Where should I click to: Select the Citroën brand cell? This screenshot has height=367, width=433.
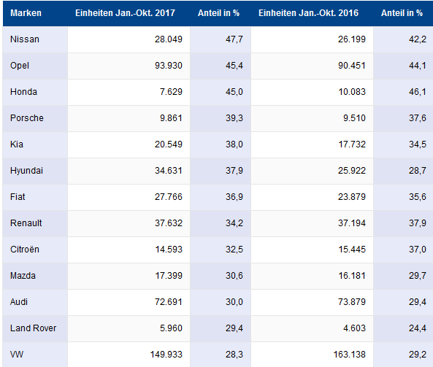coord(35,250)
